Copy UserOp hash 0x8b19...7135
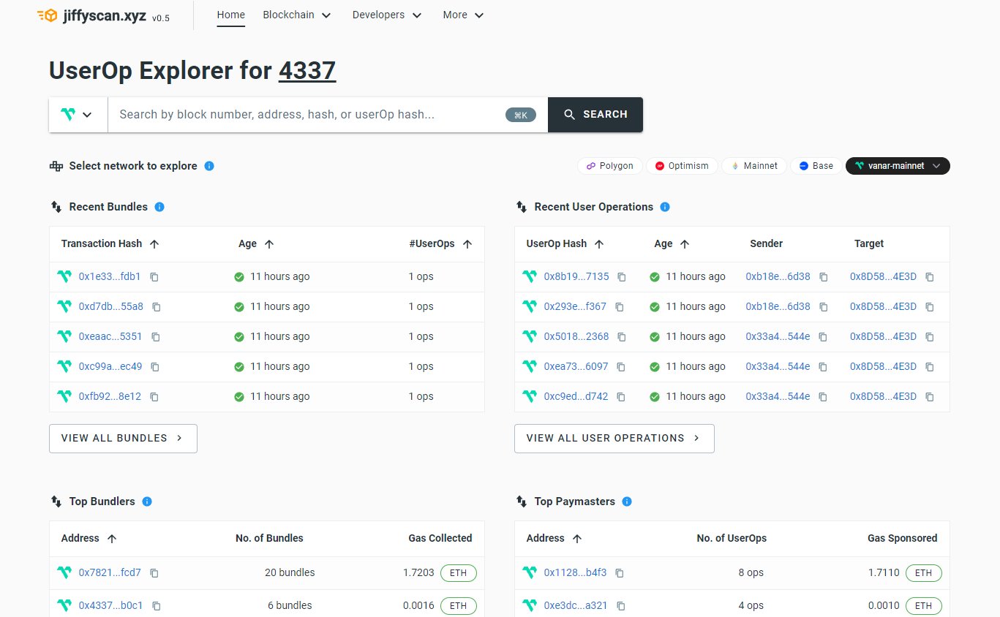Viewport: 1000px width, 617px height. click(622, 277)
